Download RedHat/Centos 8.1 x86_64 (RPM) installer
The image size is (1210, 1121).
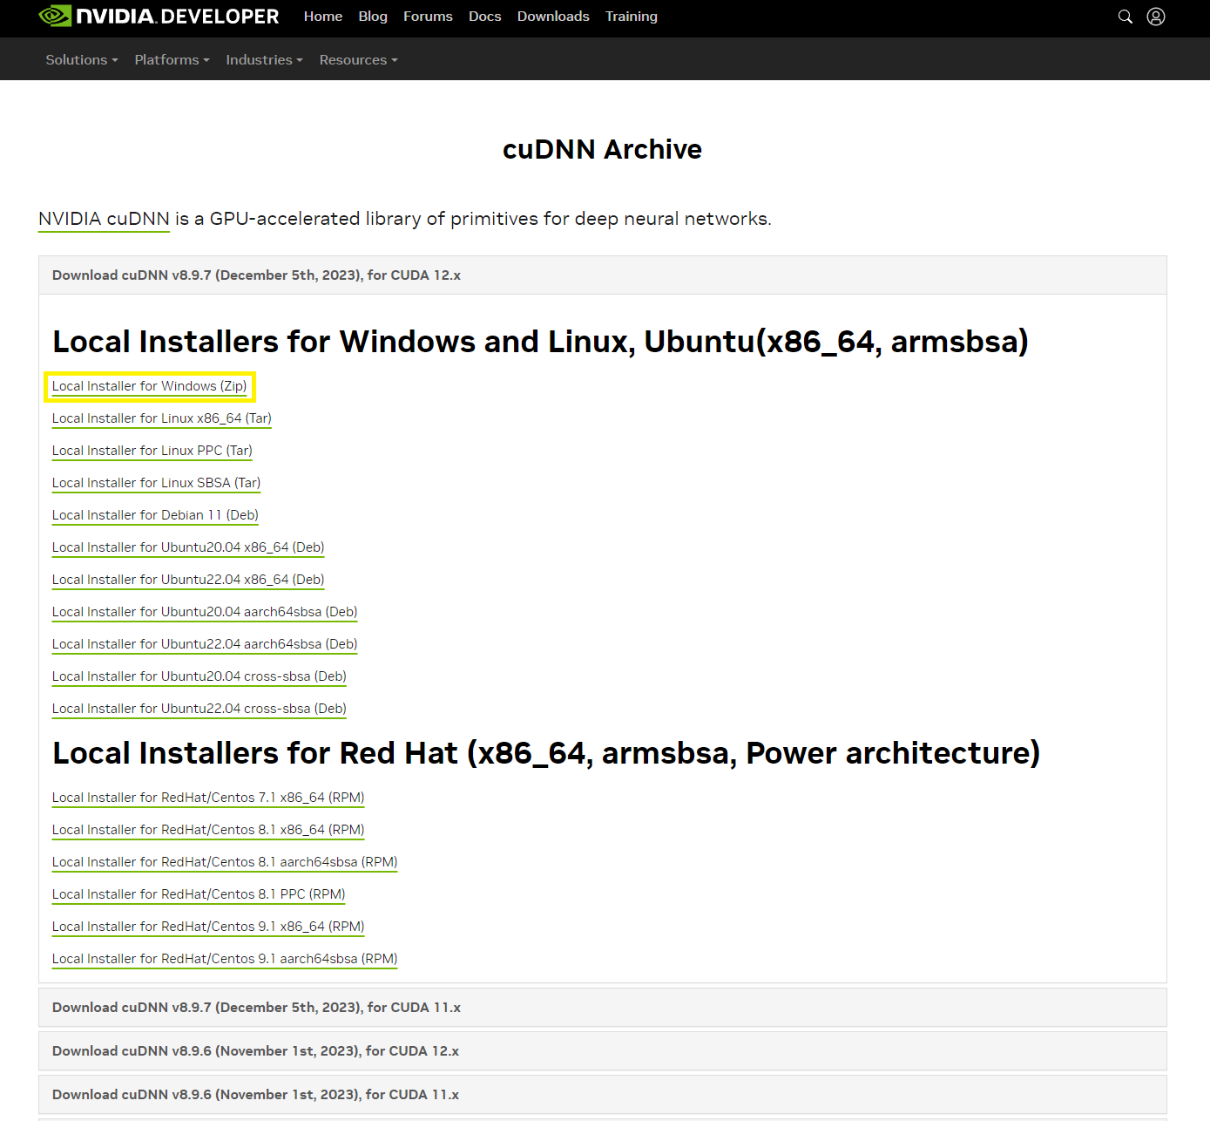208,830
